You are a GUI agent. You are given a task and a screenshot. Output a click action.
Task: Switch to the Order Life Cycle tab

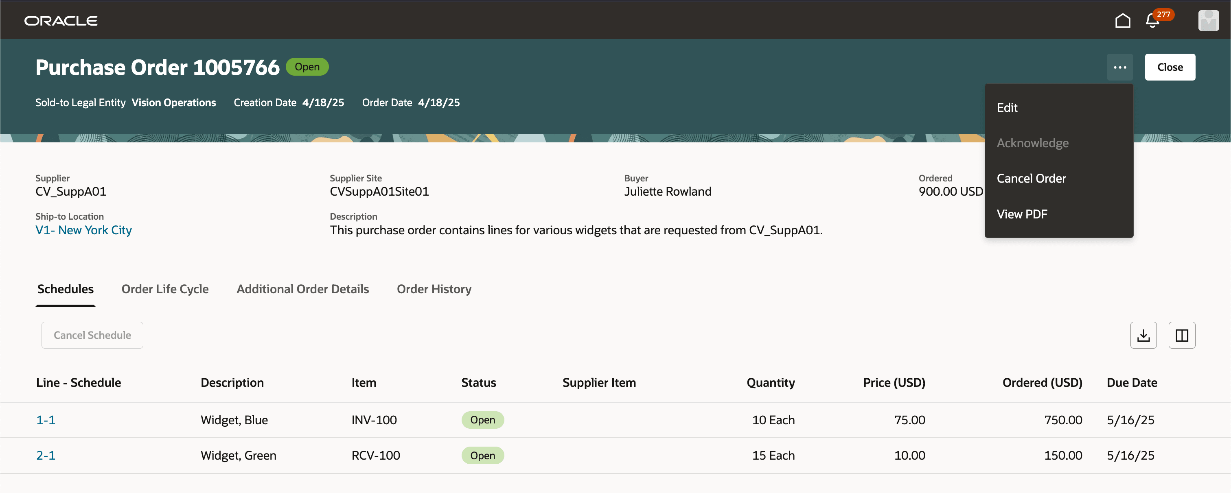tap(165, 288)
